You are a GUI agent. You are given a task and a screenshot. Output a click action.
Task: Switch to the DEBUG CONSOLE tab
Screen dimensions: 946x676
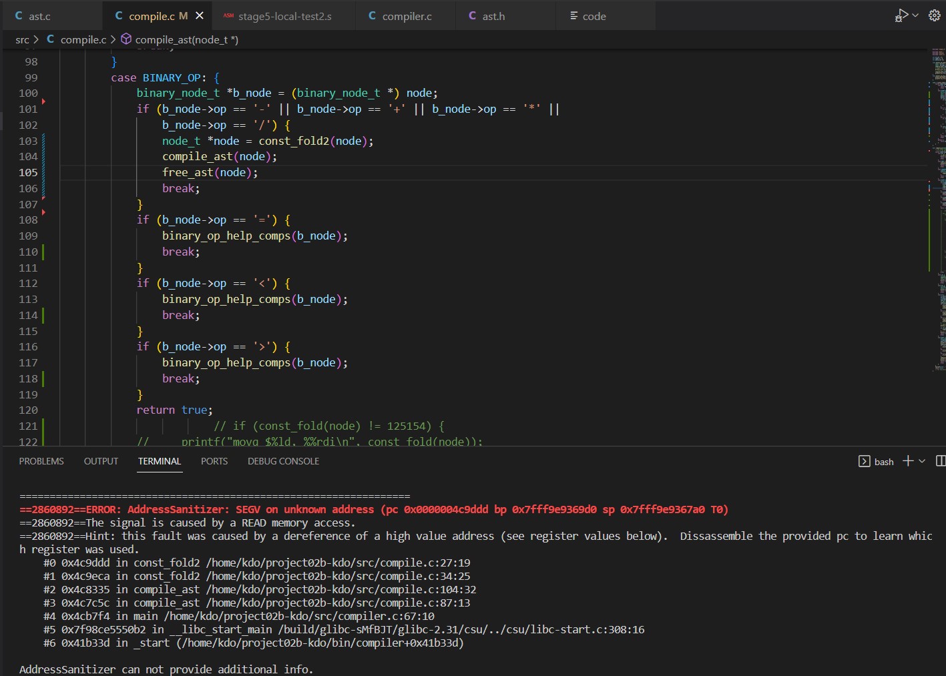click(283, 461)
